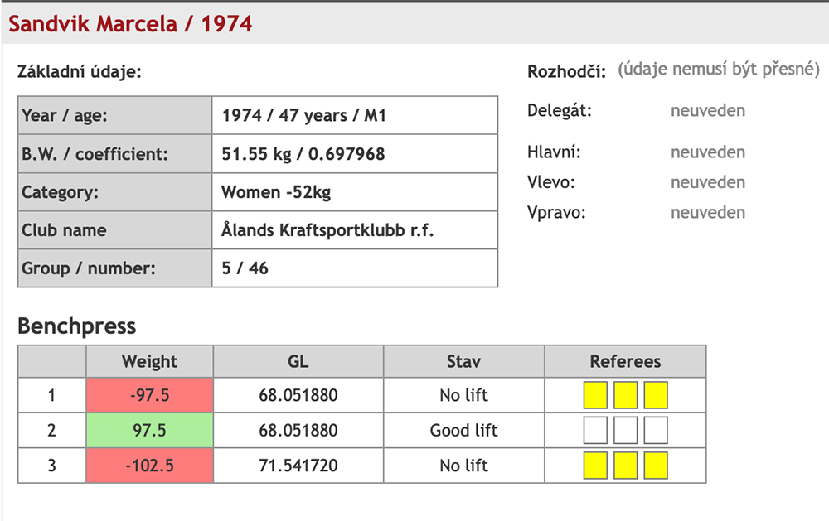Select the 'Základní údaje:' heading

80,71
